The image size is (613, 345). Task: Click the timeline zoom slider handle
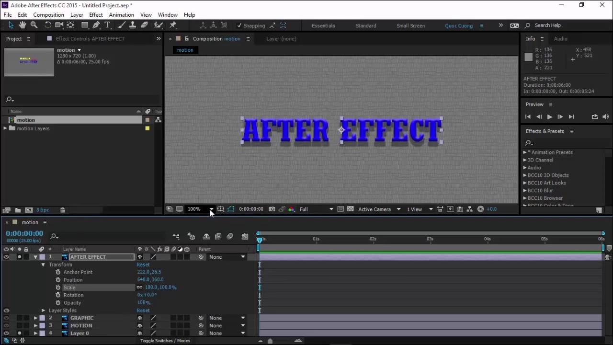click(270, 341)
